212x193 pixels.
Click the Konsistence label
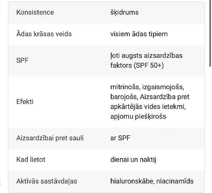pyautogui.click(x=35, y=12)
